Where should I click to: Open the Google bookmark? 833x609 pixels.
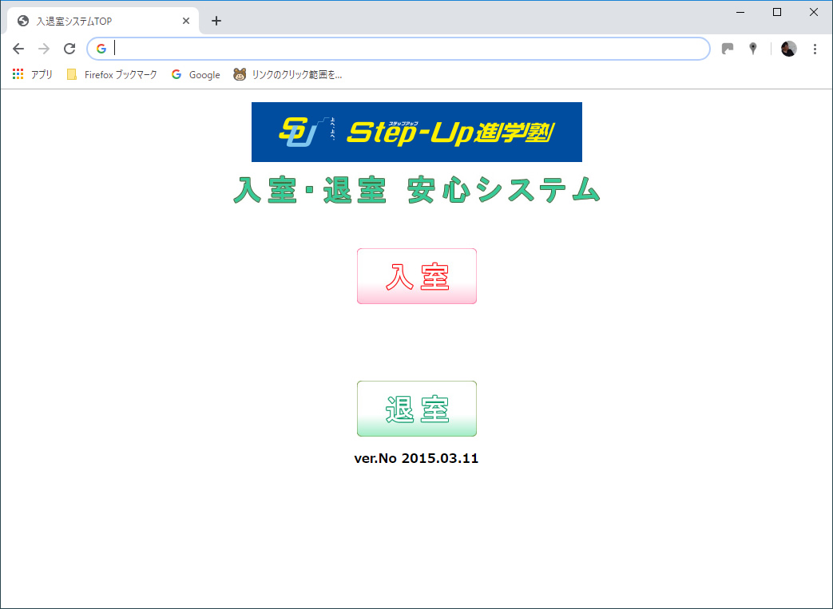[x=196, y=74]
